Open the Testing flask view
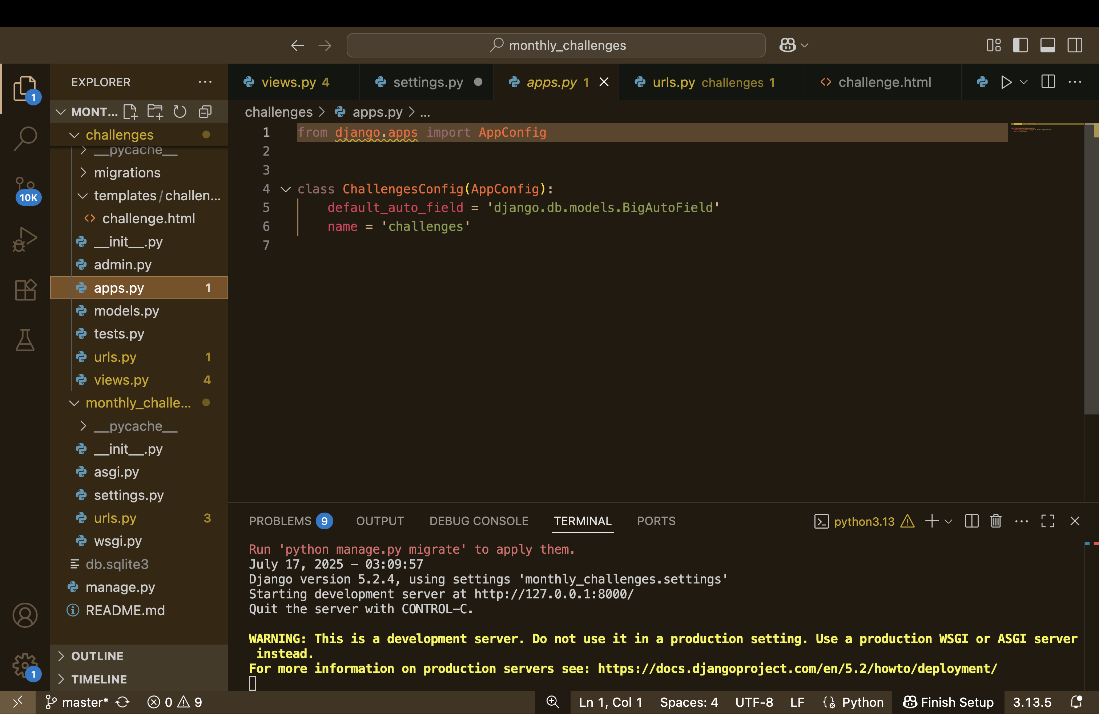 click(x=25, y=340)
